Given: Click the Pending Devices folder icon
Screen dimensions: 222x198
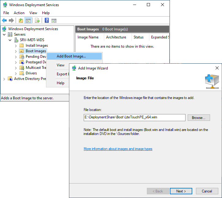Looking at the screenshot, I should 22,57.
